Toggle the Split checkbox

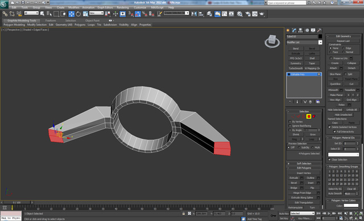(x=345, y=74)
